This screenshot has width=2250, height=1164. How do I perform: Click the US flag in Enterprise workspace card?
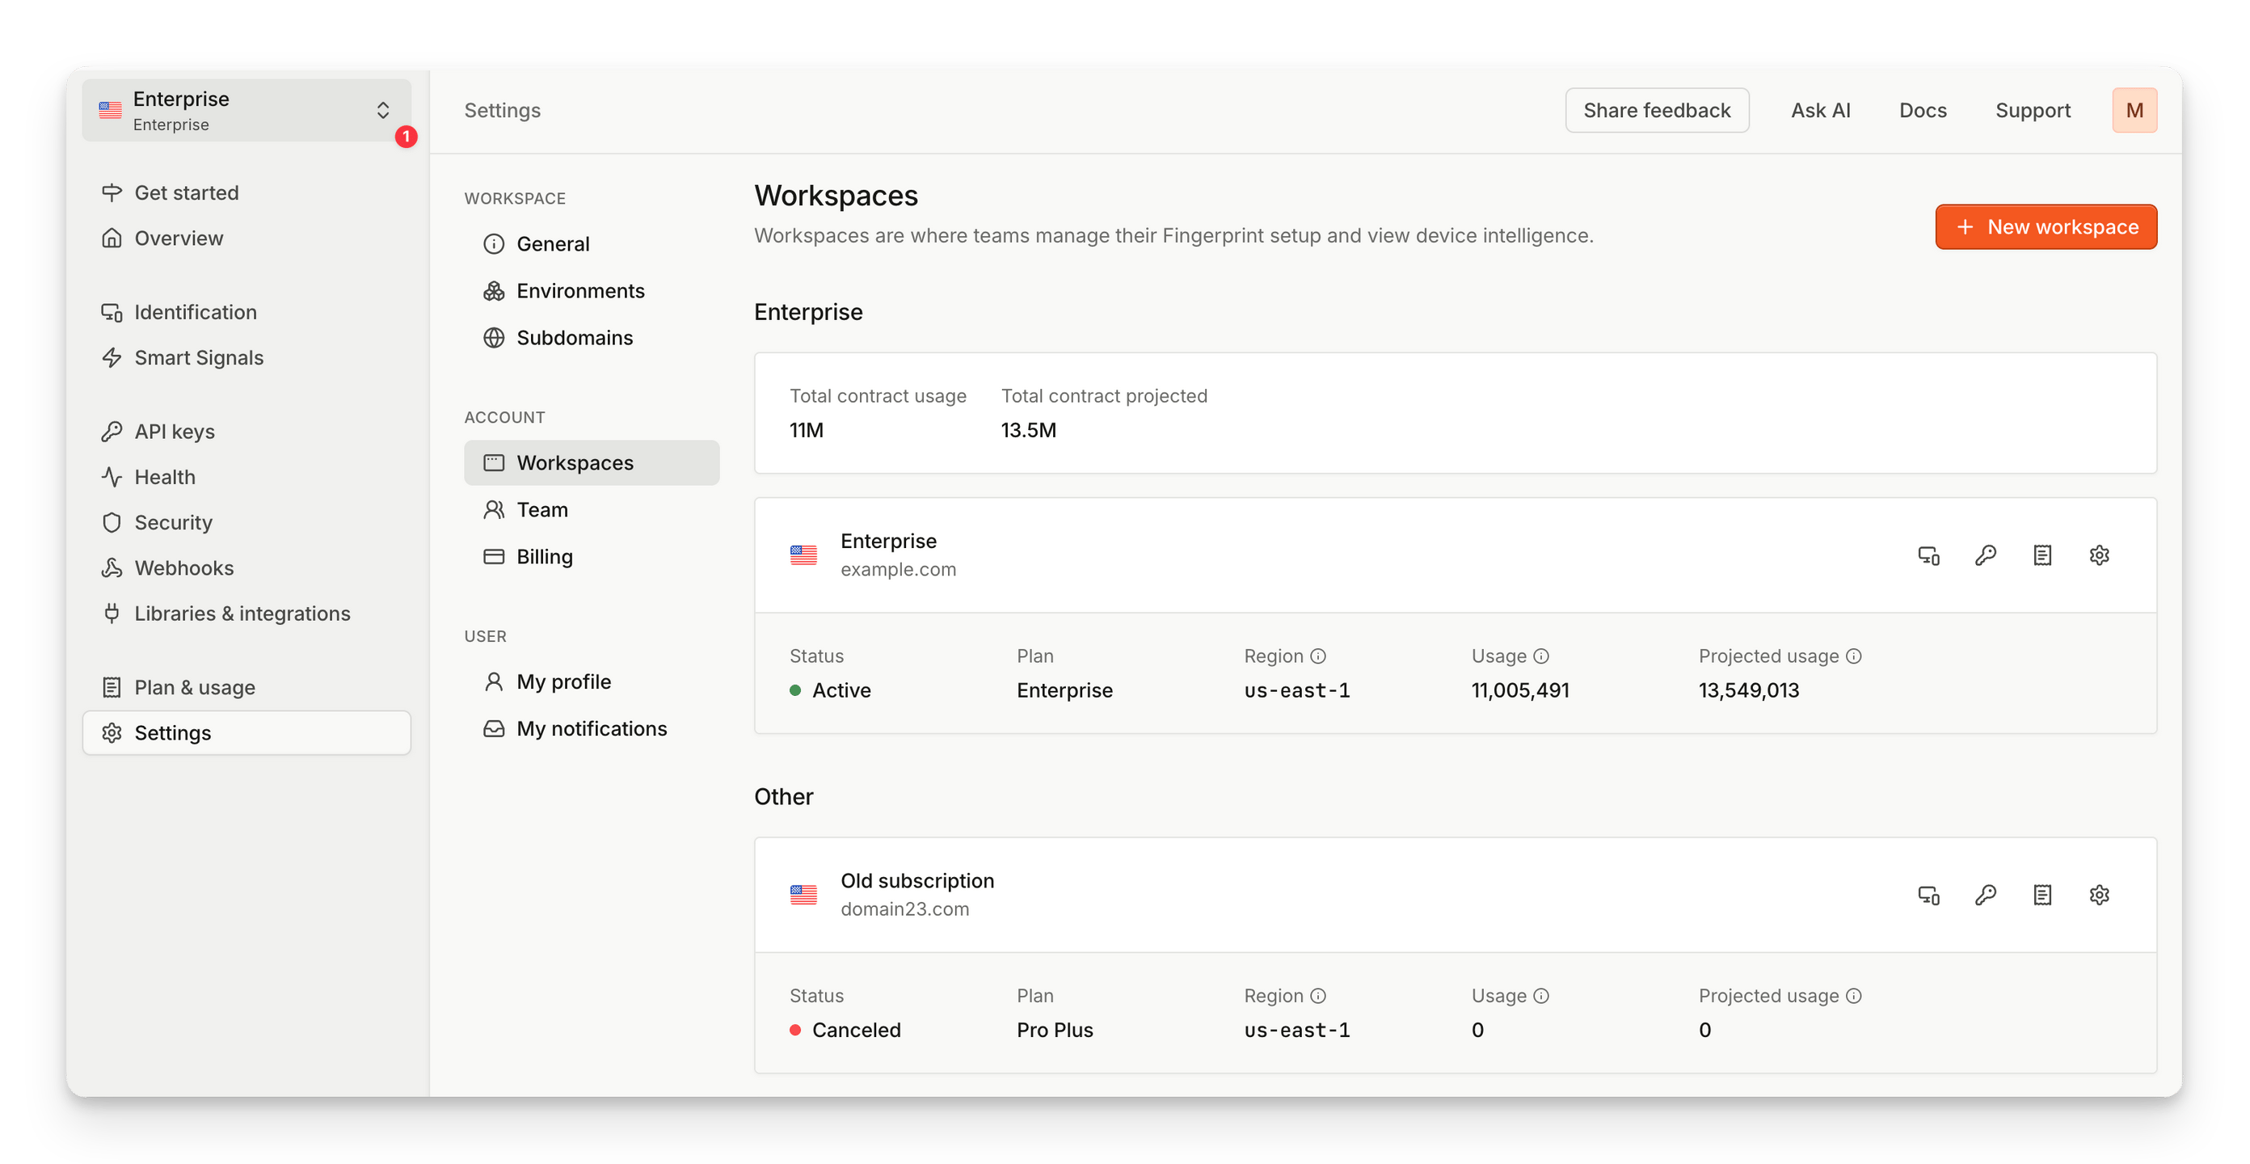pyautogui.click(x=803, y=556)
